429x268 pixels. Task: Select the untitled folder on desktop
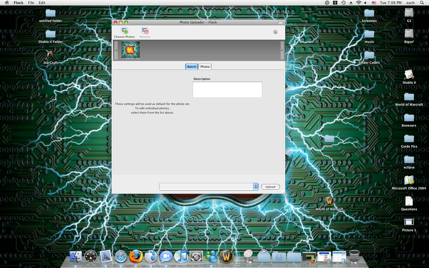pyautogui.click(x=50, y=15)
